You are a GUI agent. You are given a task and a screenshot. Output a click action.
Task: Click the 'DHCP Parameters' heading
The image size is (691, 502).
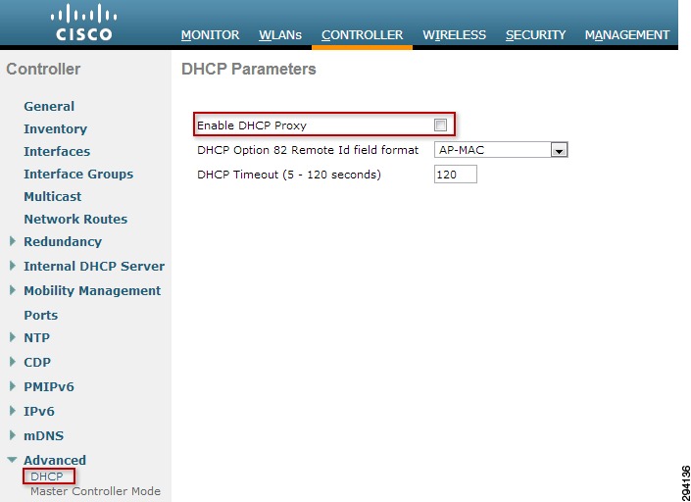tap(249, 70)
